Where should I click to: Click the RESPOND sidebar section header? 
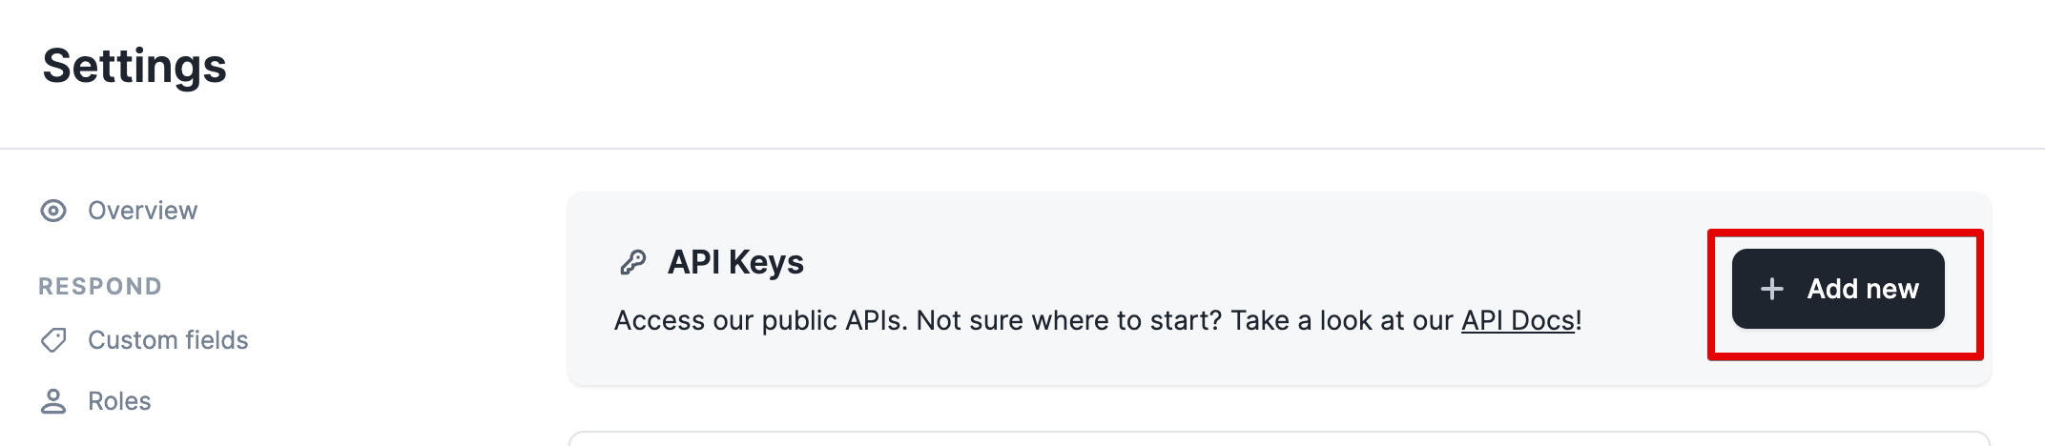(100, 287)
